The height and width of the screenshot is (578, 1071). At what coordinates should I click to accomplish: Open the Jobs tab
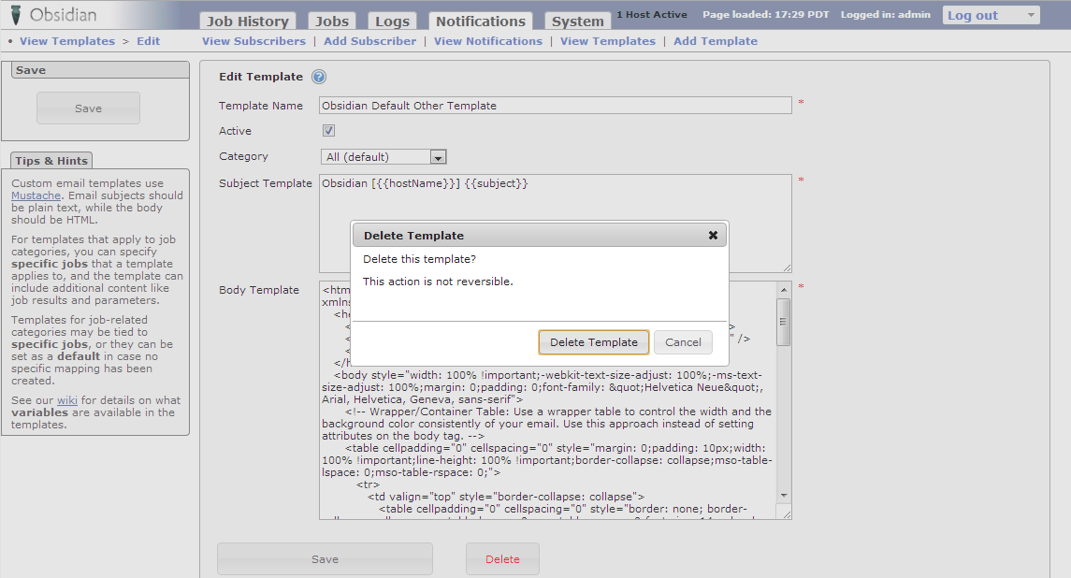click(331, 21)
